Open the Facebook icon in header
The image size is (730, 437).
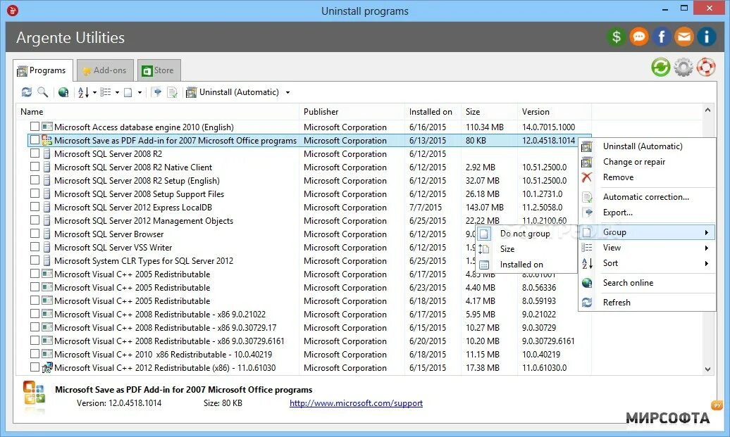pos(662,37)
